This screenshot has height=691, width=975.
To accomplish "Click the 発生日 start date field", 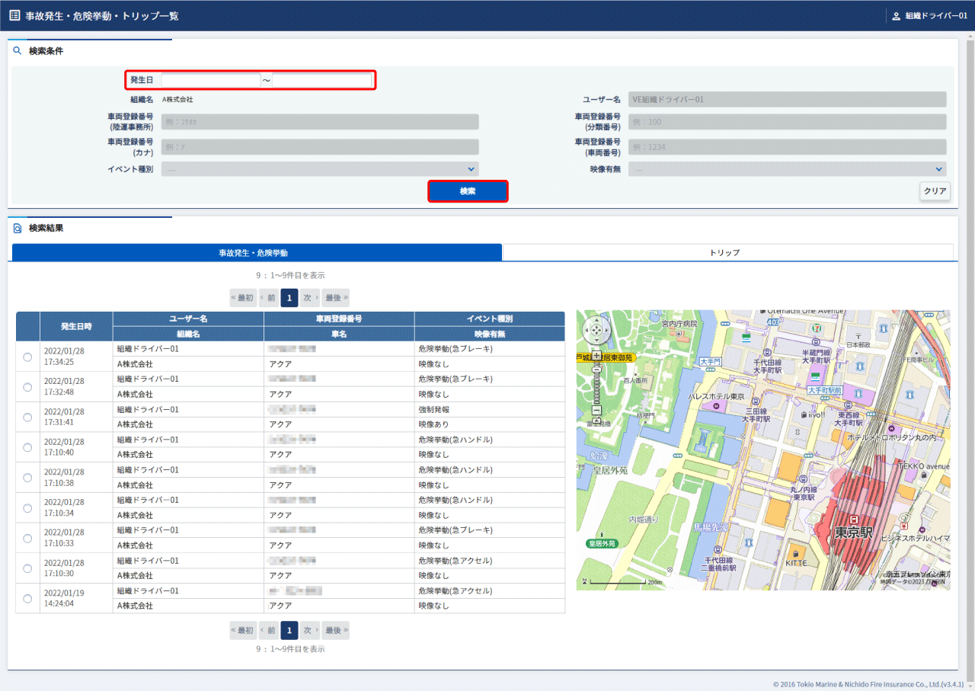I will pos(211,80).
